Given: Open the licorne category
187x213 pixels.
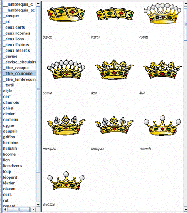Looking at the screenshot, I should (10, 154).
